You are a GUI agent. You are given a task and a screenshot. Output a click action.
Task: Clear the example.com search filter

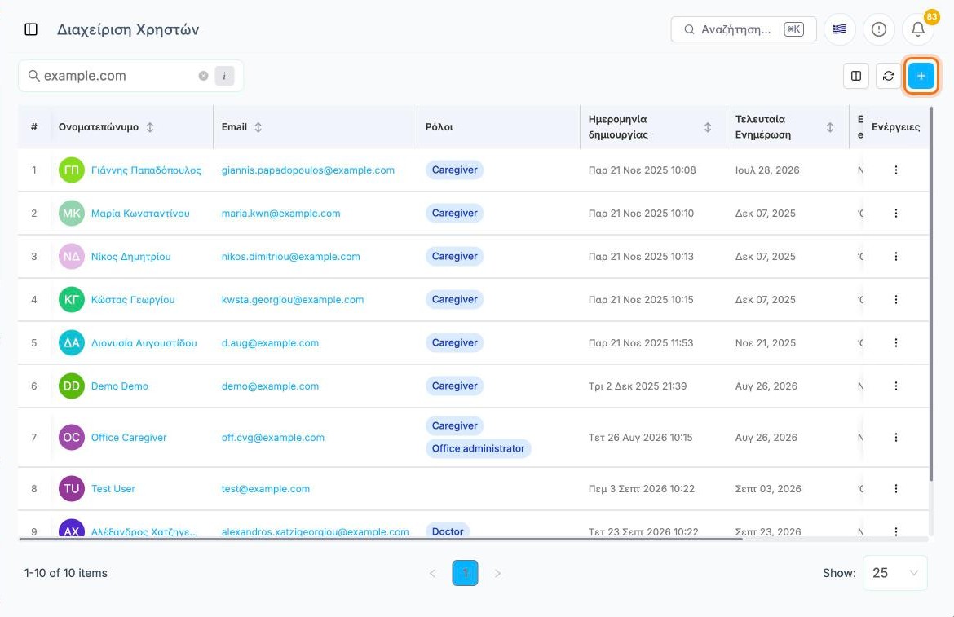(203, 76)
